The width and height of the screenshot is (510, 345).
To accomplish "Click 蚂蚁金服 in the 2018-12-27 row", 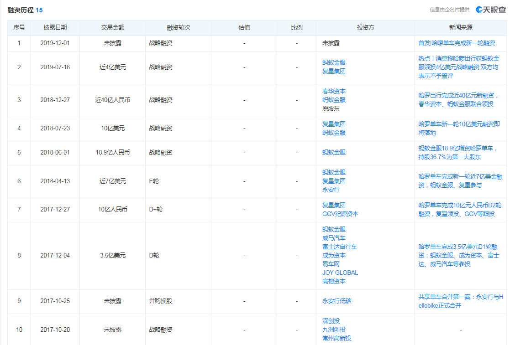I will pos(334,100).
